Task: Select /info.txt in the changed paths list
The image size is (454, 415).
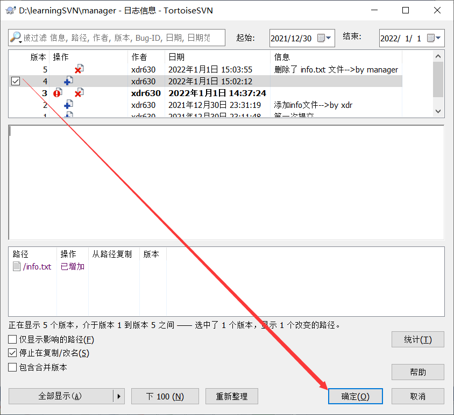Action: pyautogui.click(x=37, y=266)
